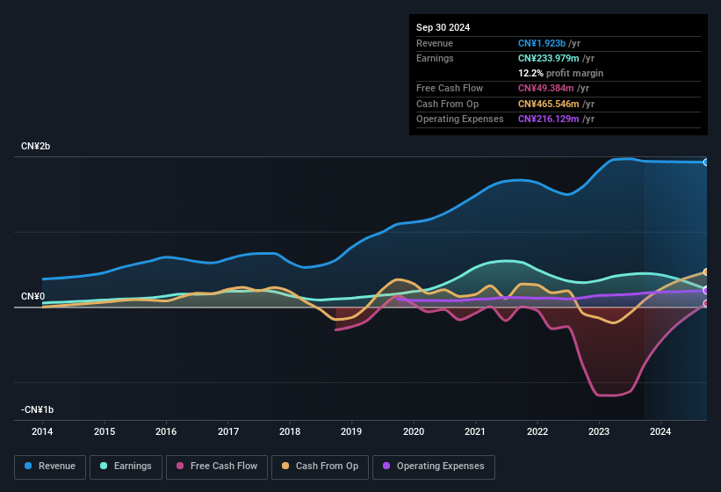
Task: Click the teal Earnings dot in legend
Action: (105, 467)
